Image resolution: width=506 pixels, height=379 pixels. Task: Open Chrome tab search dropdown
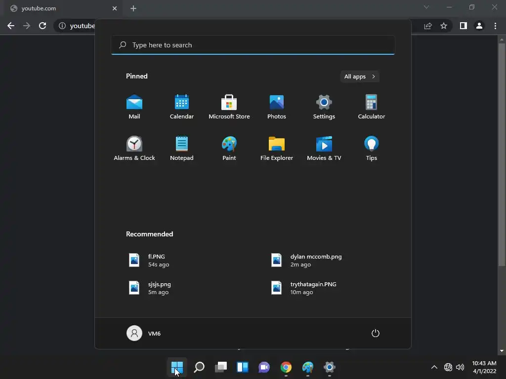[426, 7]
